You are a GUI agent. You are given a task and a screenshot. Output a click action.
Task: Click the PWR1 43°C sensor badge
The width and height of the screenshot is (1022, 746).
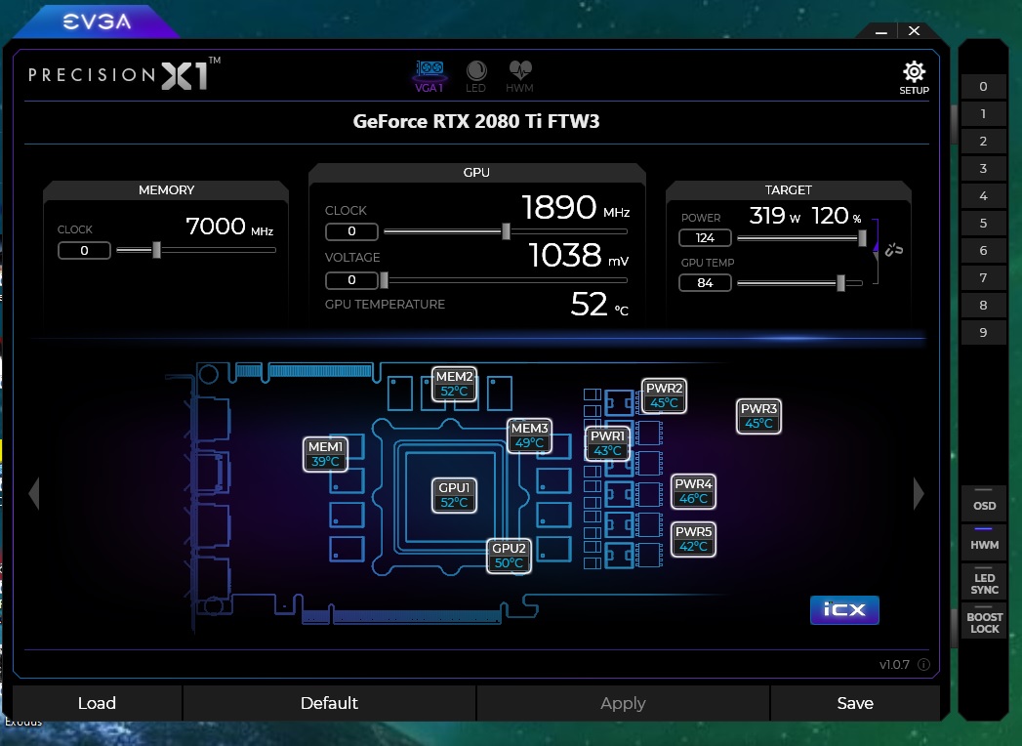point(607,443)
